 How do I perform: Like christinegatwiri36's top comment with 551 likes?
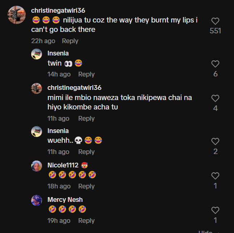tap(215, 21)
